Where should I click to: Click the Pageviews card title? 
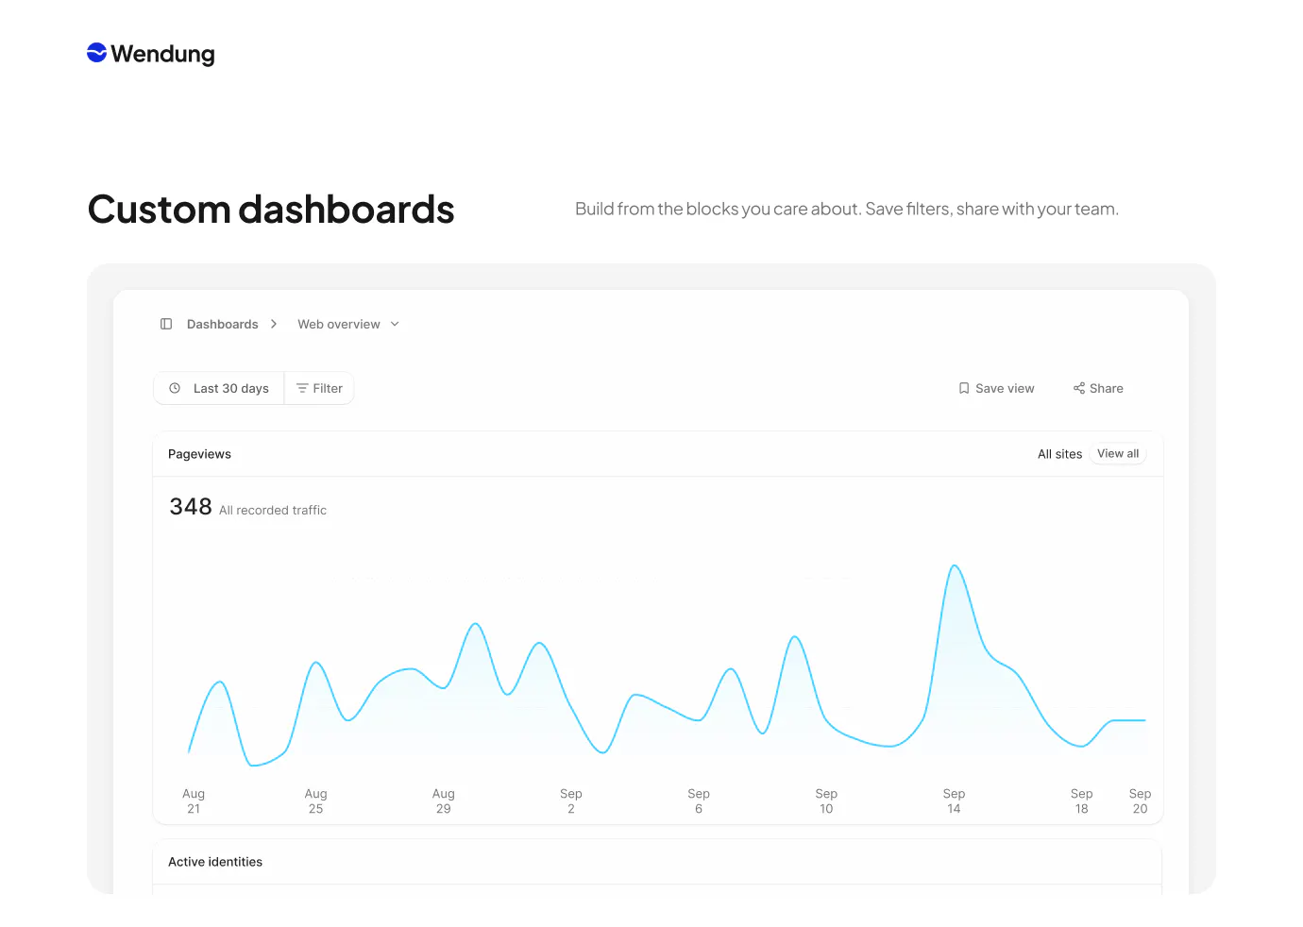tap(199, 454)
